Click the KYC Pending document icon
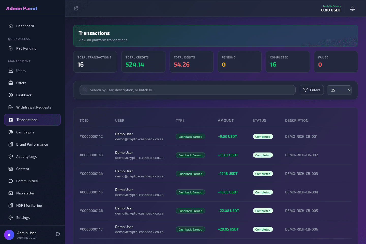The image size is (366, 244). click(11, 48)
